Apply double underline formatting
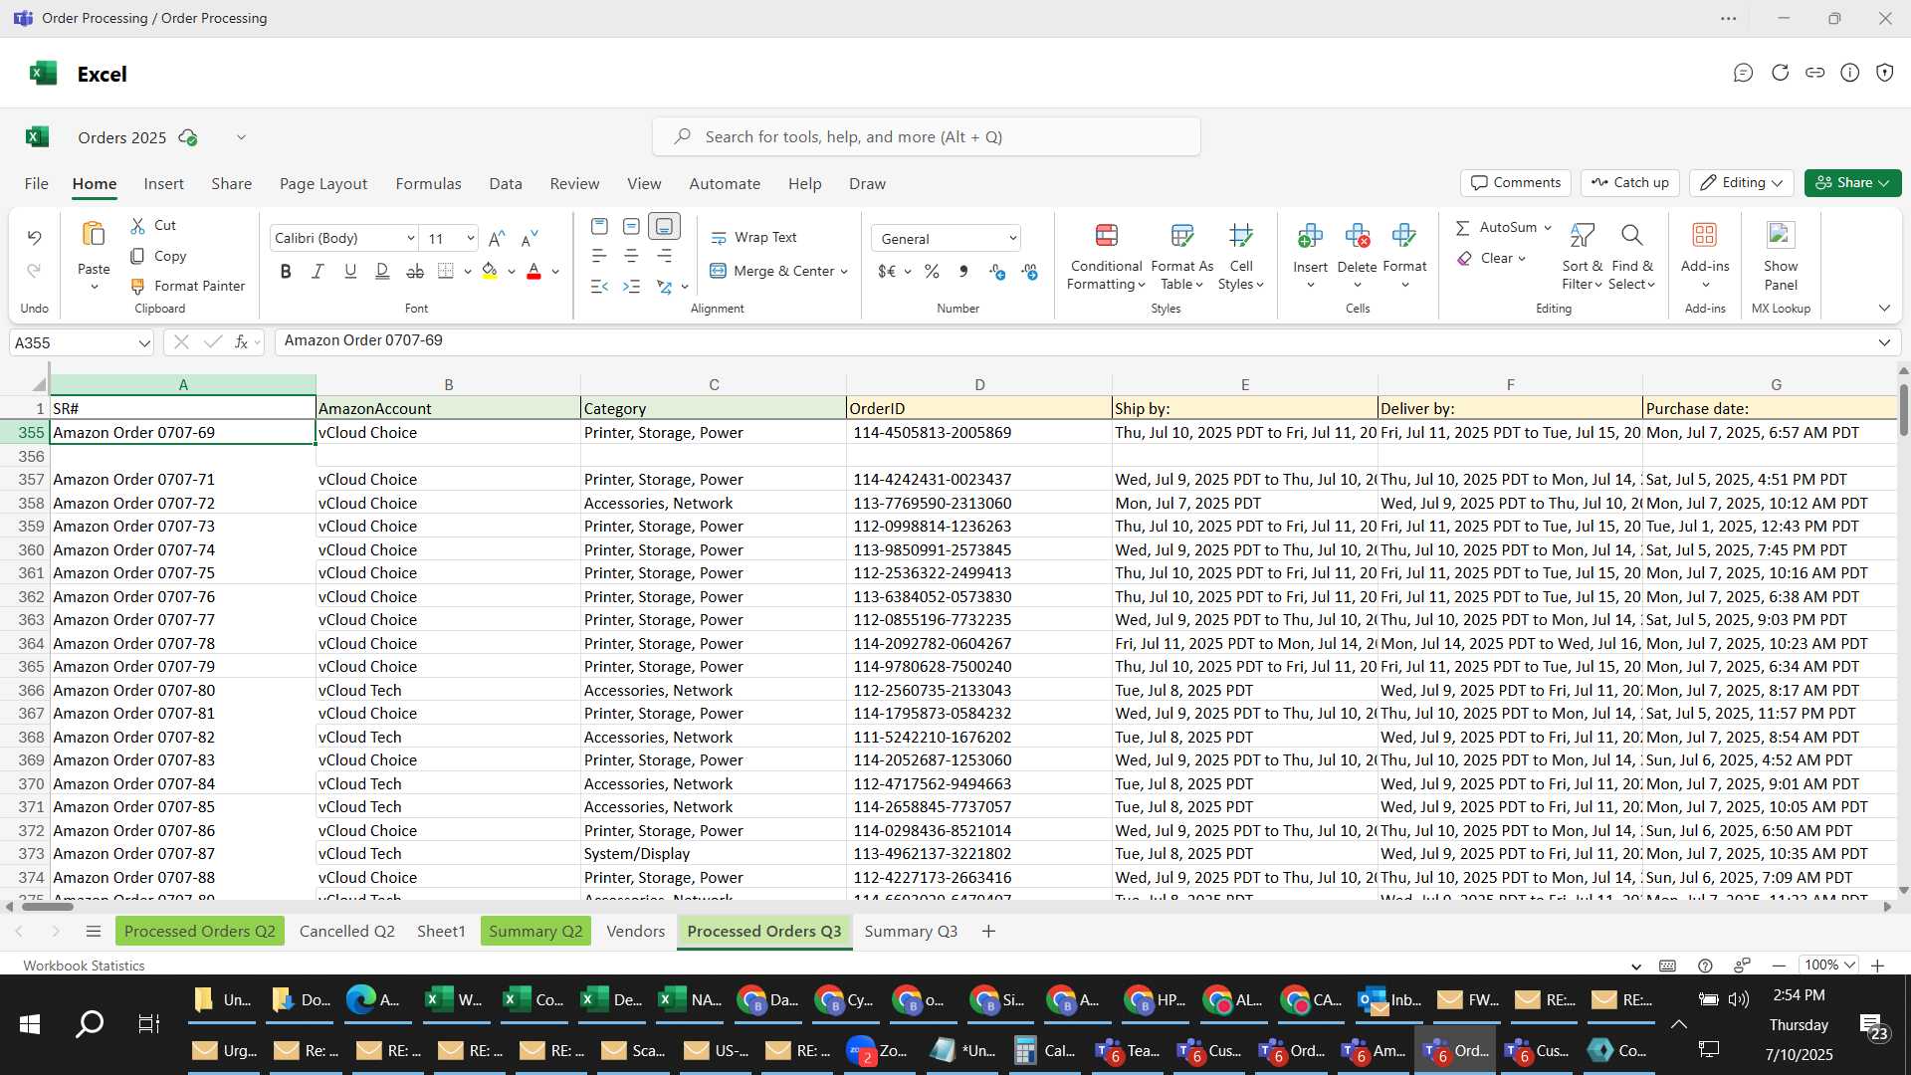This screenshot has width=1911, height=1075. [382, 271]
